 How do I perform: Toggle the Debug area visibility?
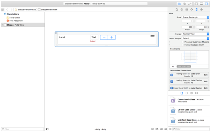click(x=201, y=4)
